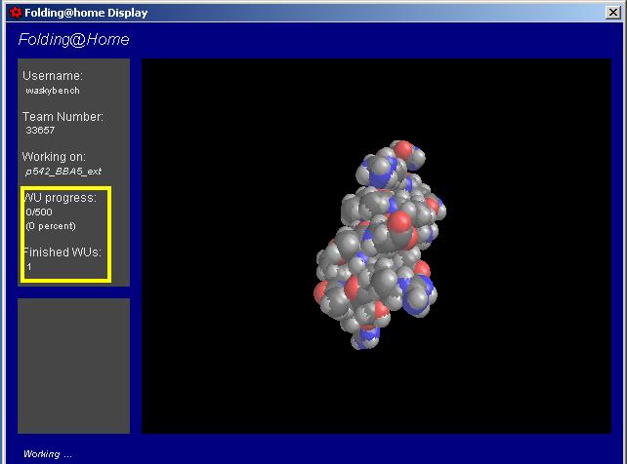Viewport: 627px width, 464px height.
Task: Select team number 33657
Action: (x=40, y=130)
